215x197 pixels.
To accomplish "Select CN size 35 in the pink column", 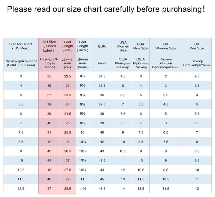I will pyautogui.click(x=49, y=76).
